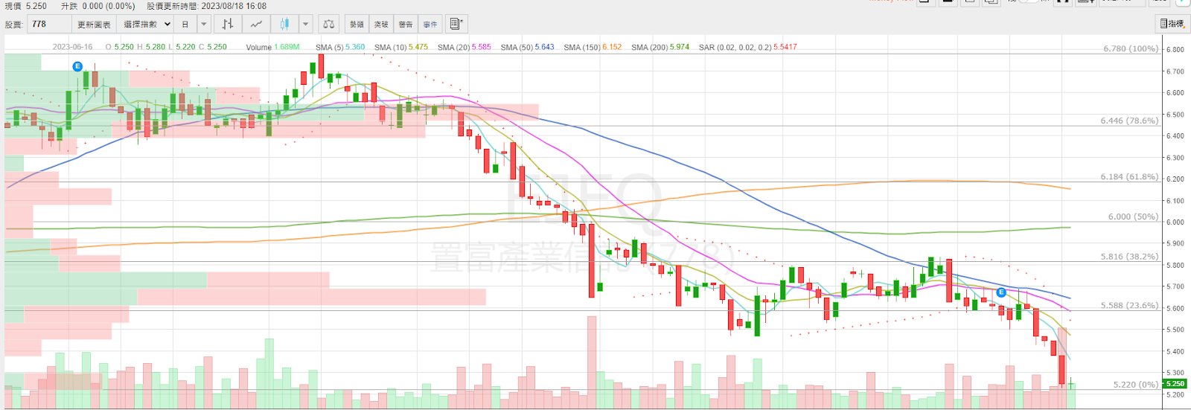Expand the period dropdown arrow beside 日
The image size is (1191, 410).
click(x=203, y=24)
